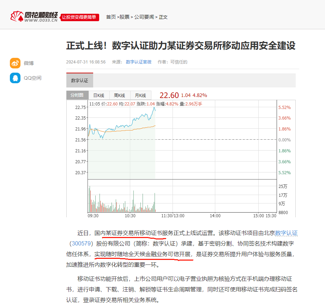Screen dimensions: 325x304
Task: Click the chart tooltip header 11:05 价:22.60
Action: (103, 104)
